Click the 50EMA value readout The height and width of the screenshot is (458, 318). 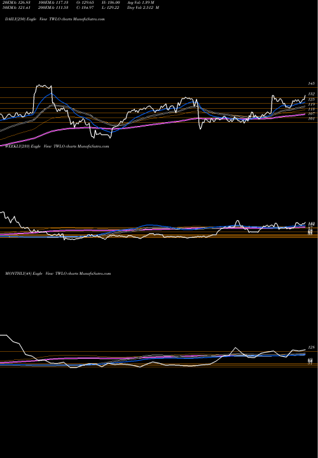click(17, 8)
